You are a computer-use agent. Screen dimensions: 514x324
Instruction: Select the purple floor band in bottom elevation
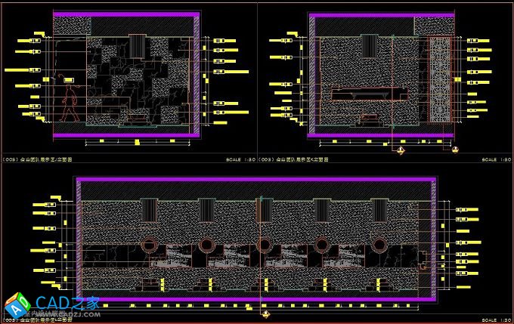pos(257,300)
